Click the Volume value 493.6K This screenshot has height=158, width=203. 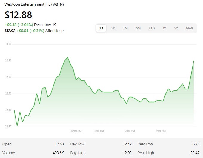(58, 153)
